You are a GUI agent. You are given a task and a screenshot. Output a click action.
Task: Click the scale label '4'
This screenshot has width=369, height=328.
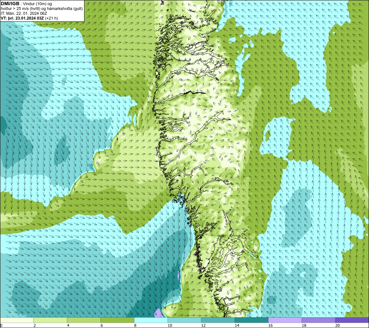(68, 326)
